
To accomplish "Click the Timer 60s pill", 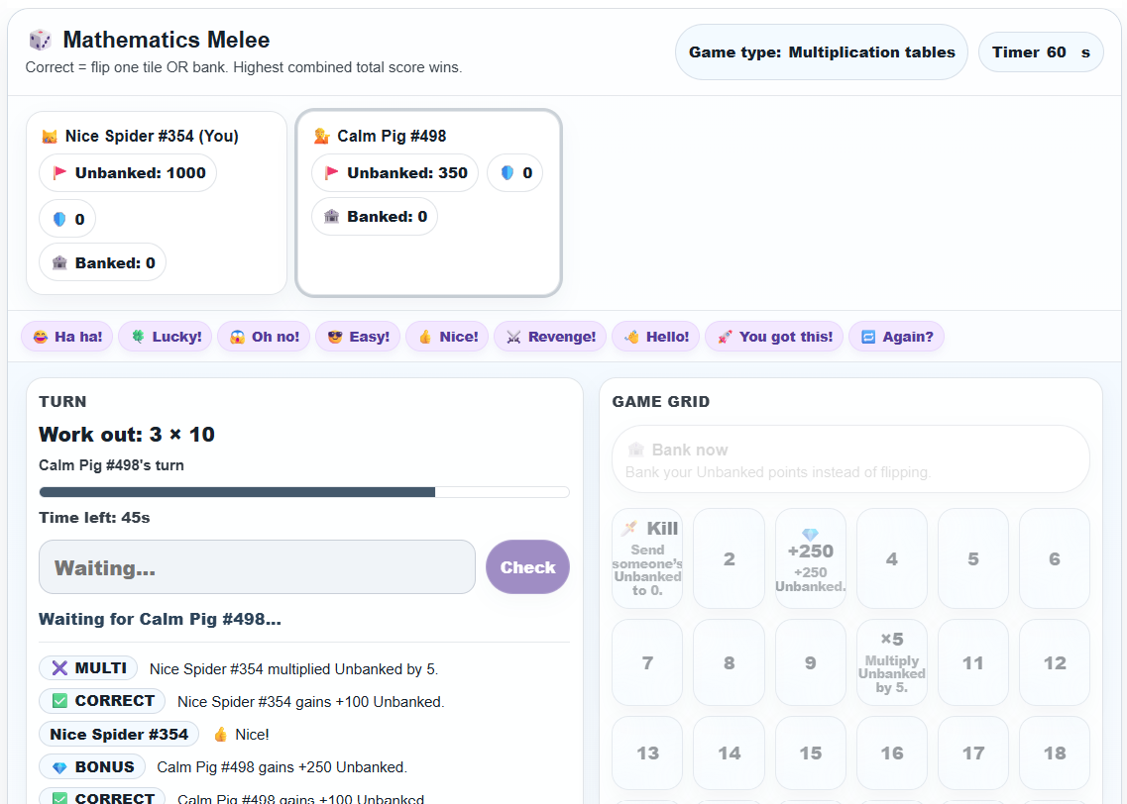I will tap(1041, 50).
